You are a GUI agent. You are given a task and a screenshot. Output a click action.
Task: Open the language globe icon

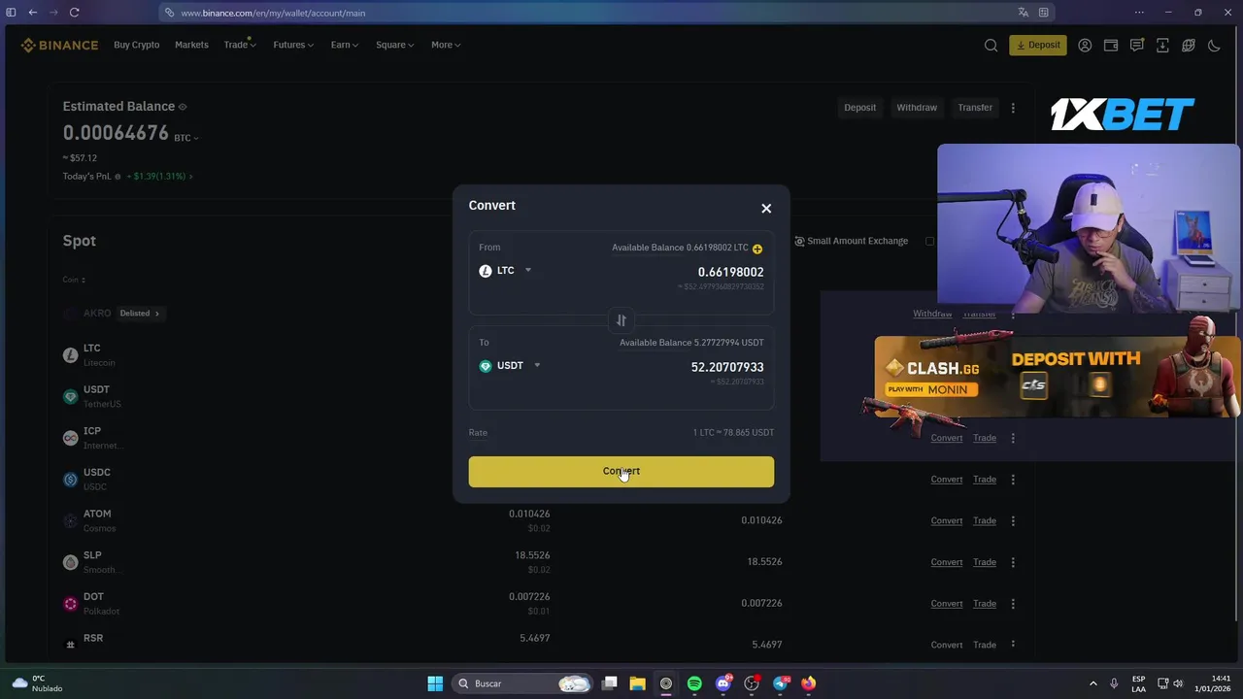tap(1188, 45)
